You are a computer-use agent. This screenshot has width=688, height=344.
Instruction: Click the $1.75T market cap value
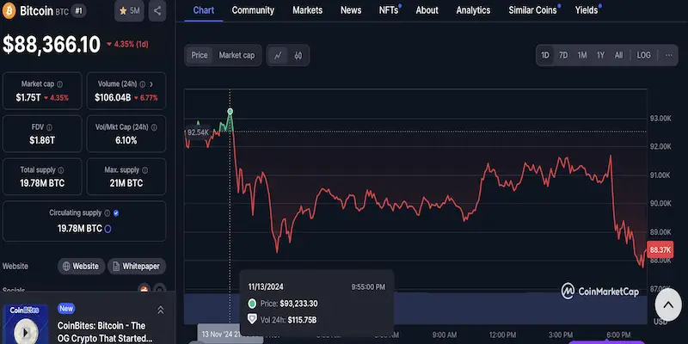pos(28,98)
